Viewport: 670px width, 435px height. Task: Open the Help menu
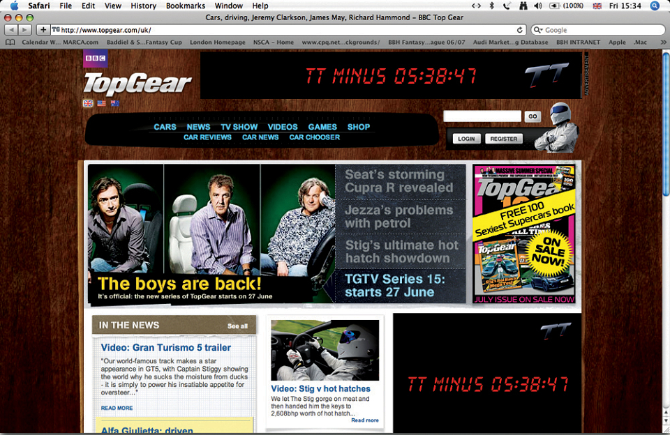pos(260,6)
